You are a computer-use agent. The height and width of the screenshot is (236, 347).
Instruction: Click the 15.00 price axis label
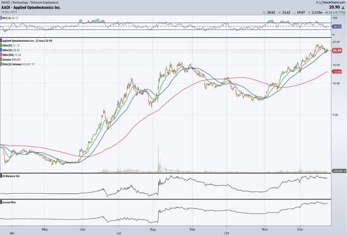coord(336,65)
